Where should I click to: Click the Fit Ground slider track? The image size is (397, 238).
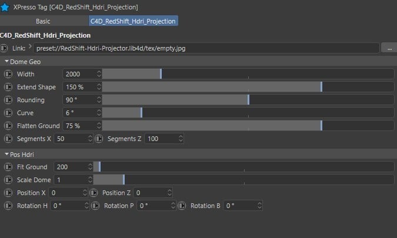pyautogui.click(x=244, y=167)
